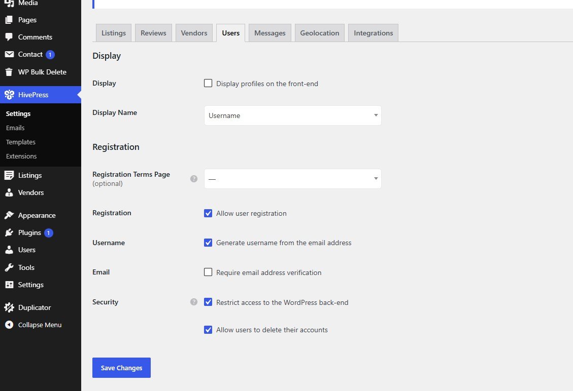Screen dimensions: 573x391
Task: Open HivePress Extensions submenu item
Action: (21, 156)
